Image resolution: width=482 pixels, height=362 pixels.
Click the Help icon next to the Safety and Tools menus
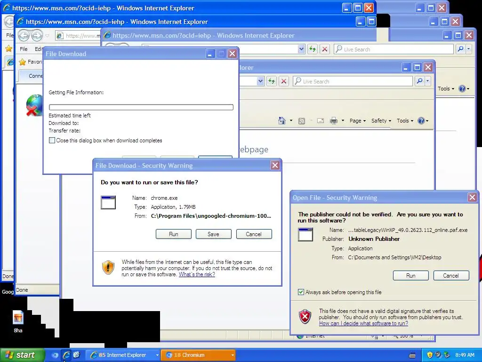coord(421,121)
